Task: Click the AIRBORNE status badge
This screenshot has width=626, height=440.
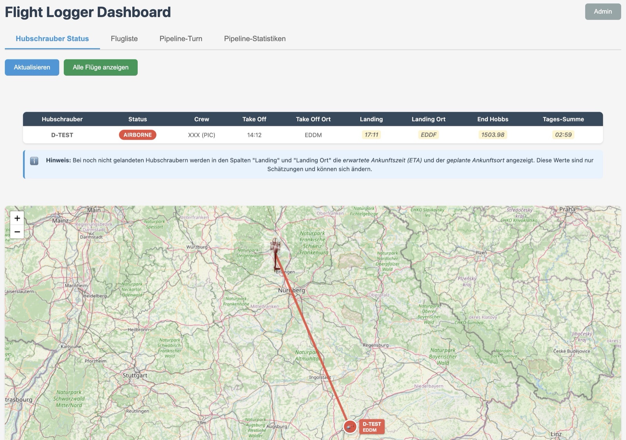Action: (x=137, y=135)
